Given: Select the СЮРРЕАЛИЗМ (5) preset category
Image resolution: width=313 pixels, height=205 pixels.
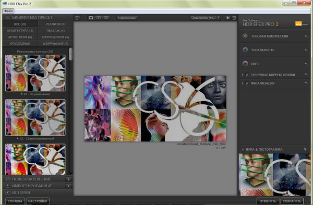Looking at the screenshot, I should pyautogui.click(x=55, y=37).
